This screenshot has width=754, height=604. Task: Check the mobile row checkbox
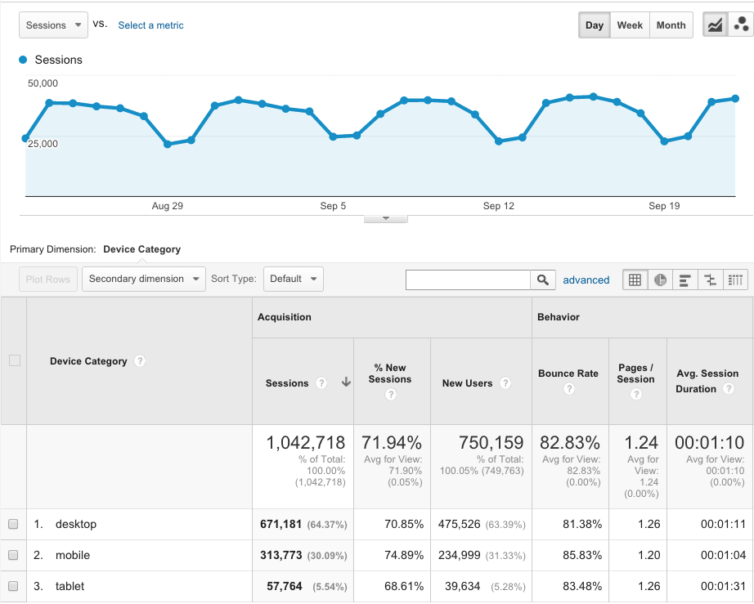point(13,555)
